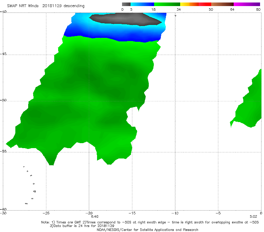The height and width of the screenshot is (232, 264).
Task: Click the chain of island dots below the swath
Action: (30, 185)
